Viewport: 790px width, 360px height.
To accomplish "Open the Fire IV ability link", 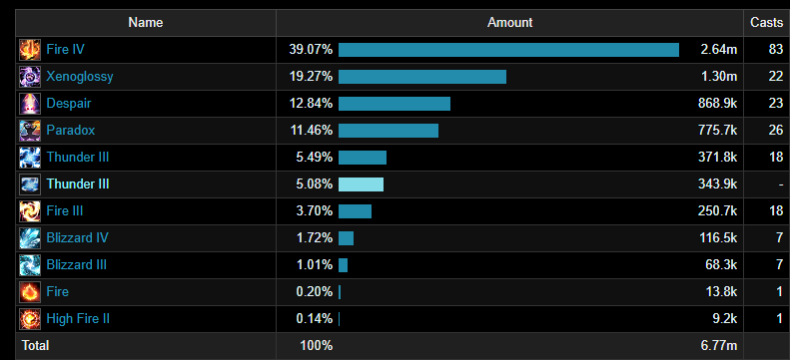I will (66, 50).
